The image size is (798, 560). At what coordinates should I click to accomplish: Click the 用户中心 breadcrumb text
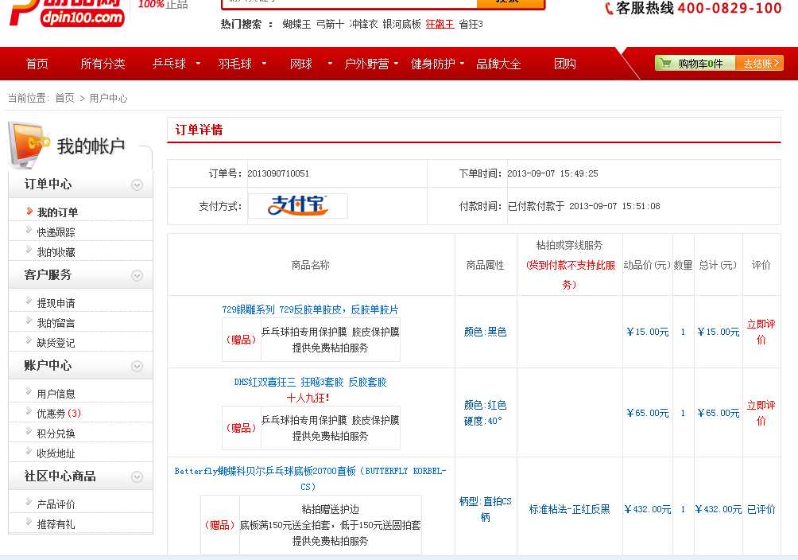click(108, 98)
